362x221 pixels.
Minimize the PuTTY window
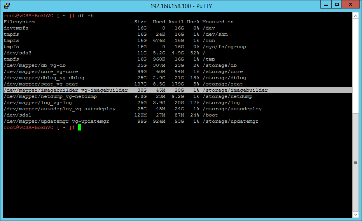click(326, 5)
